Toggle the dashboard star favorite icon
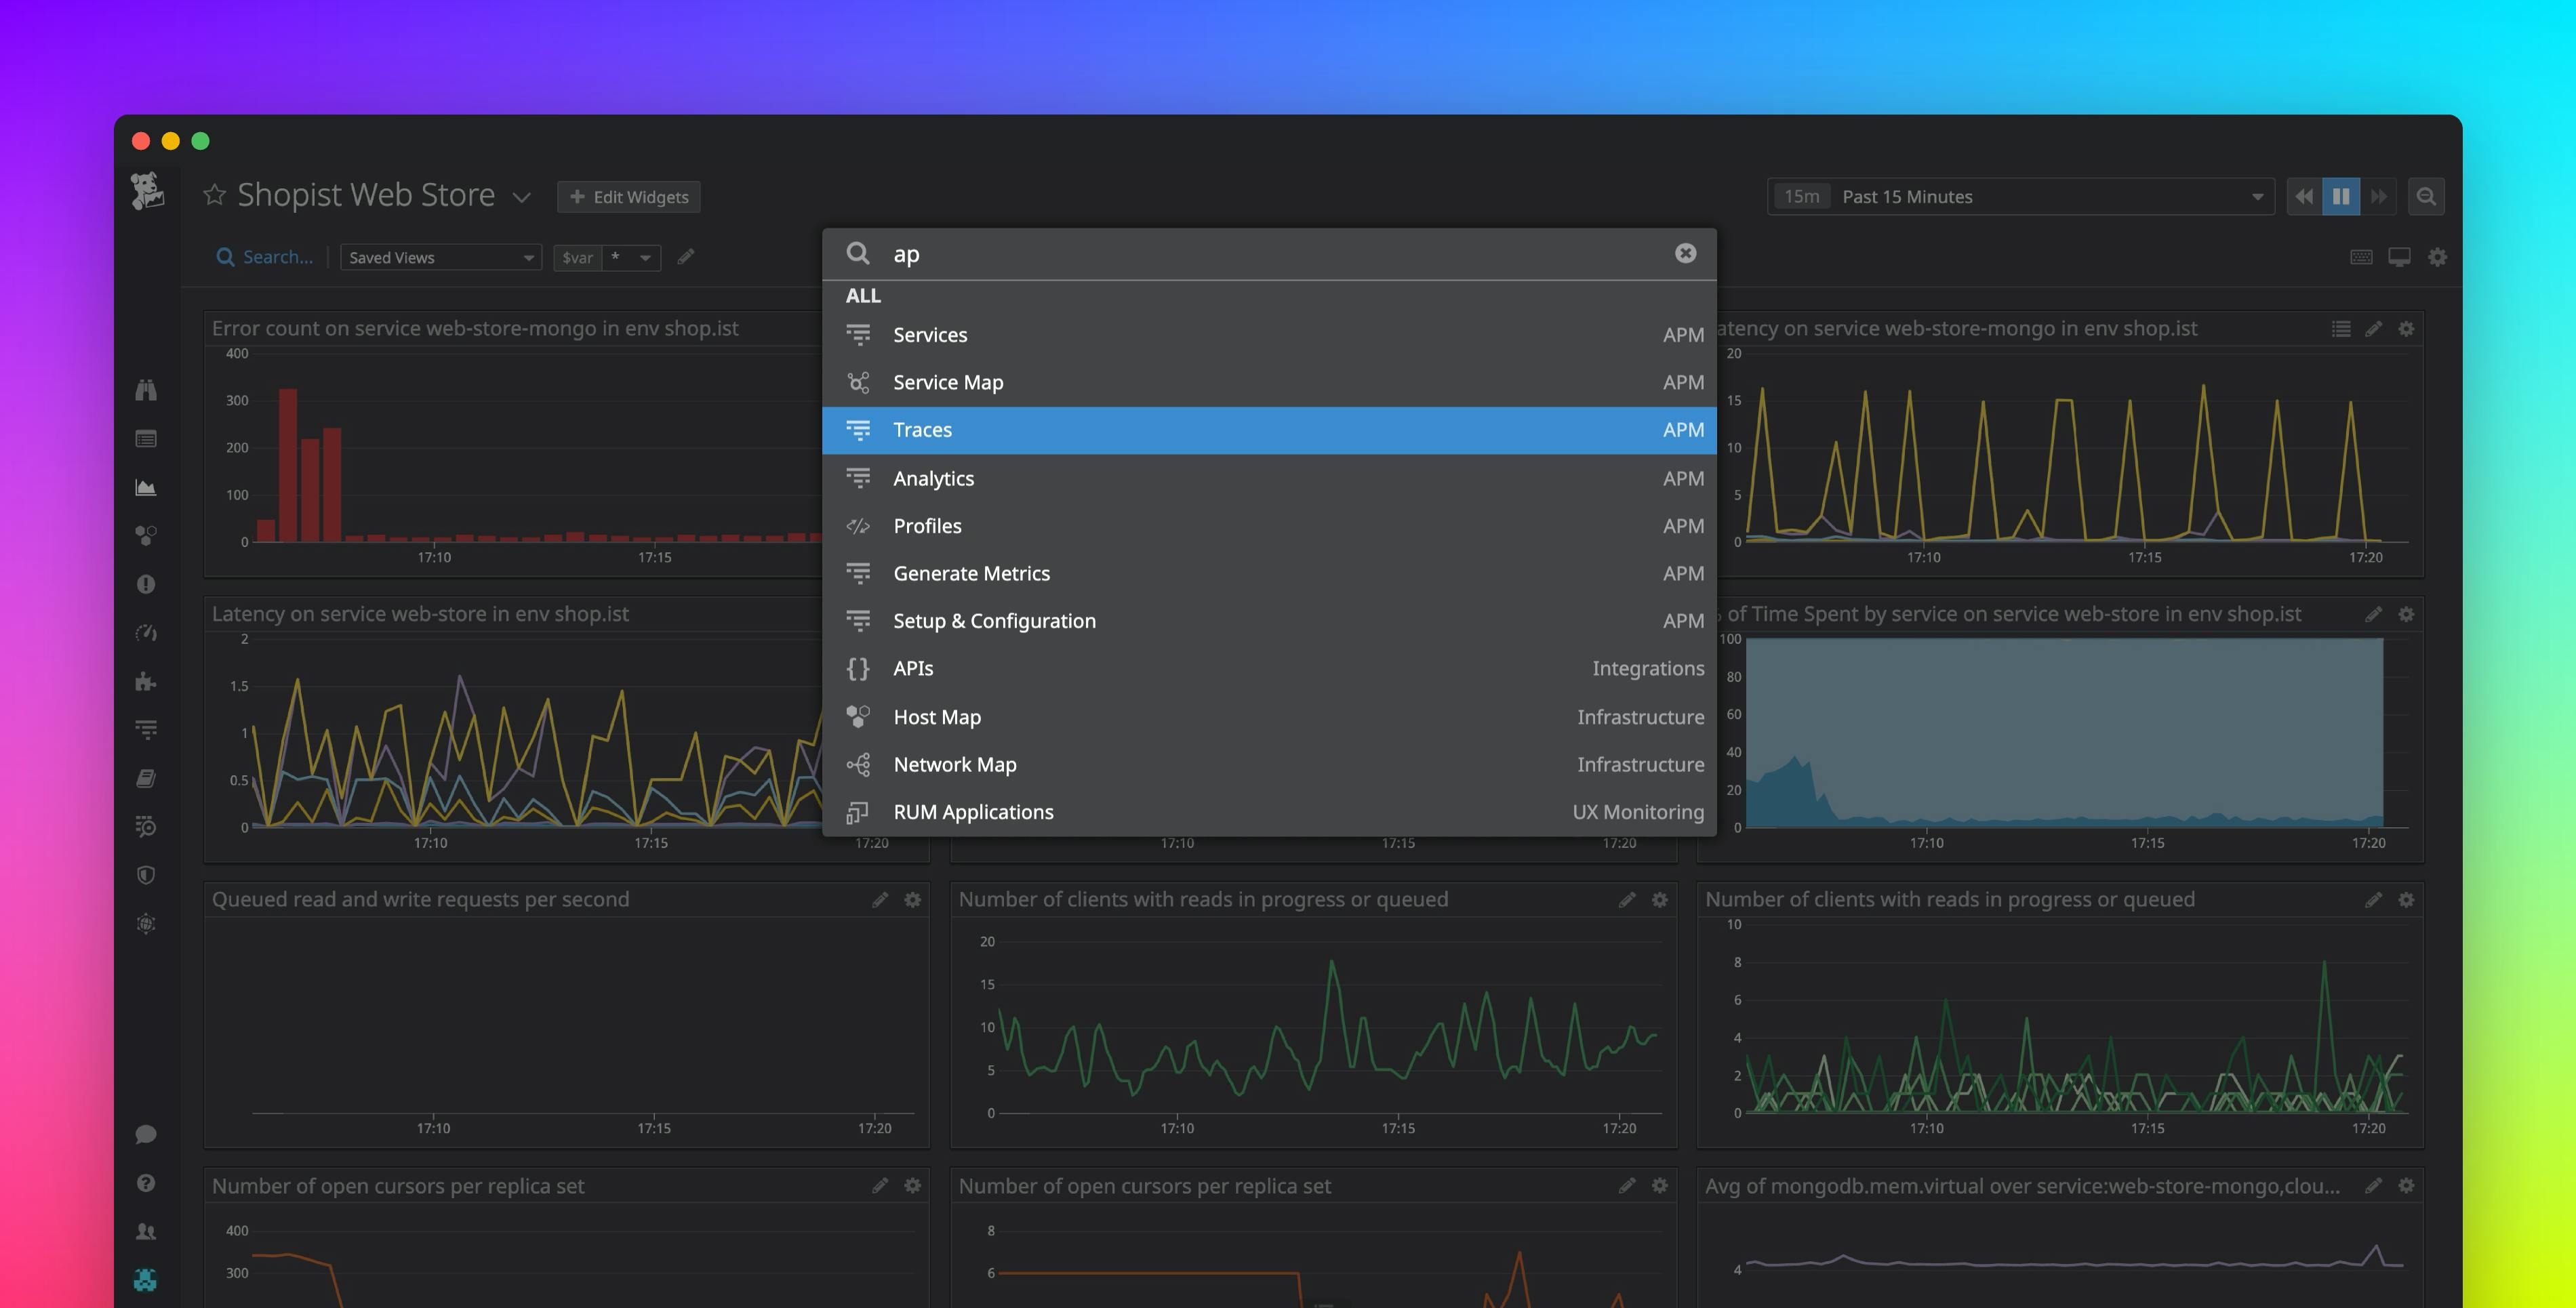 tap(214, 195)
